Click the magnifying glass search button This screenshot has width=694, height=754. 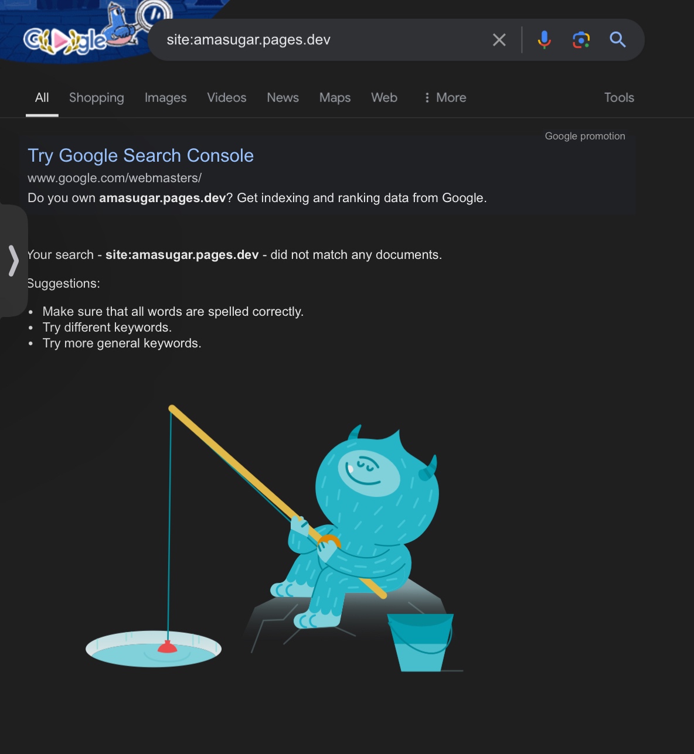[618, 40]
